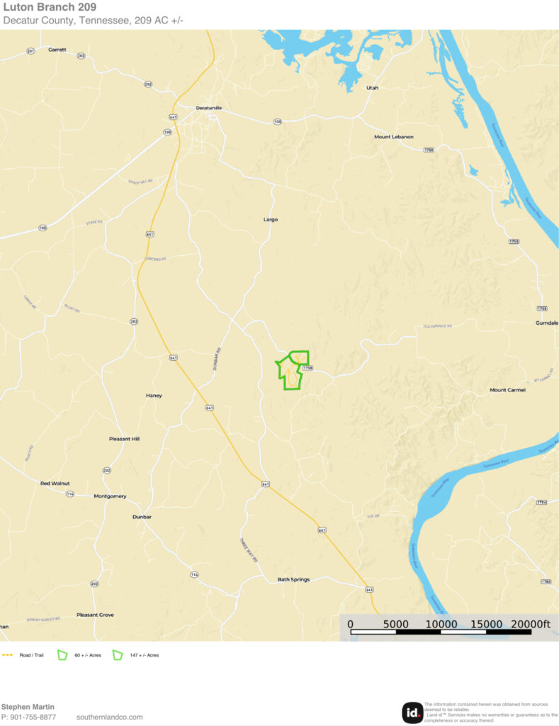Open the southernlandco.com website link

[x=110, y=717]
